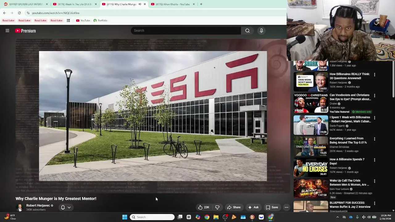
Task: Open the YouTube hamburger guide menu
Action: pos(7,31)
